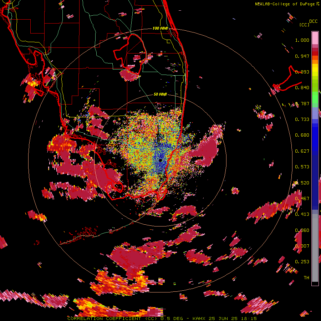The image size is (321, 321).
Task: Select the 0.627 scale label
Action: pyautogui.click(x=302, y=151)
